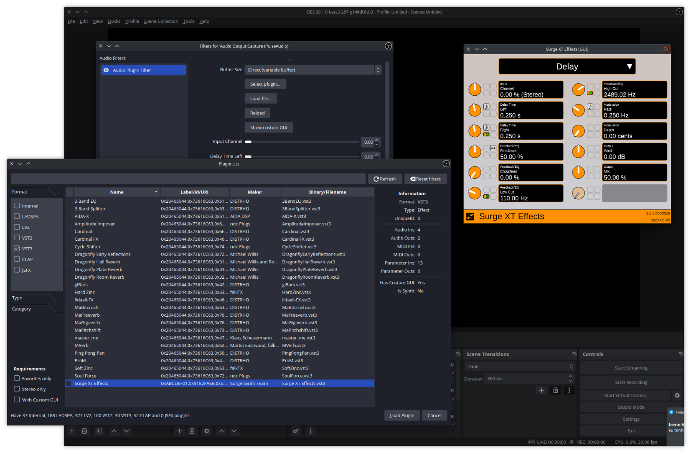This screenshot has height=453, width=691.
Task: Adjust the transition Duration stepper
Action: [x=570, y=379]
